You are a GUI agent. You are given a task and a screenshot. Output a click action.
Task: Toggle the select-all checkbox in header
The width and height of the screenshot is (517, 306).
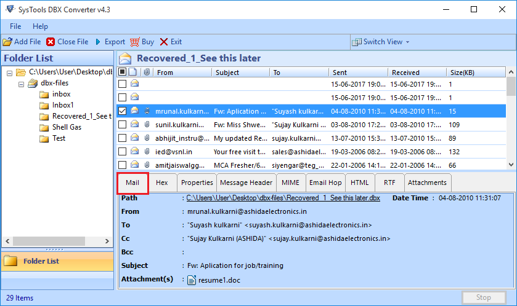coord(123,72)
